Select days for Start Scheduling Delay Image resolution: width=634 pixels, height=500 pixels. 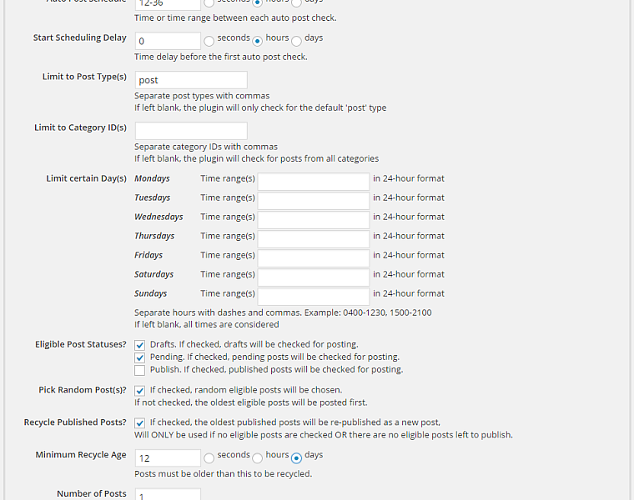[296, 41]
